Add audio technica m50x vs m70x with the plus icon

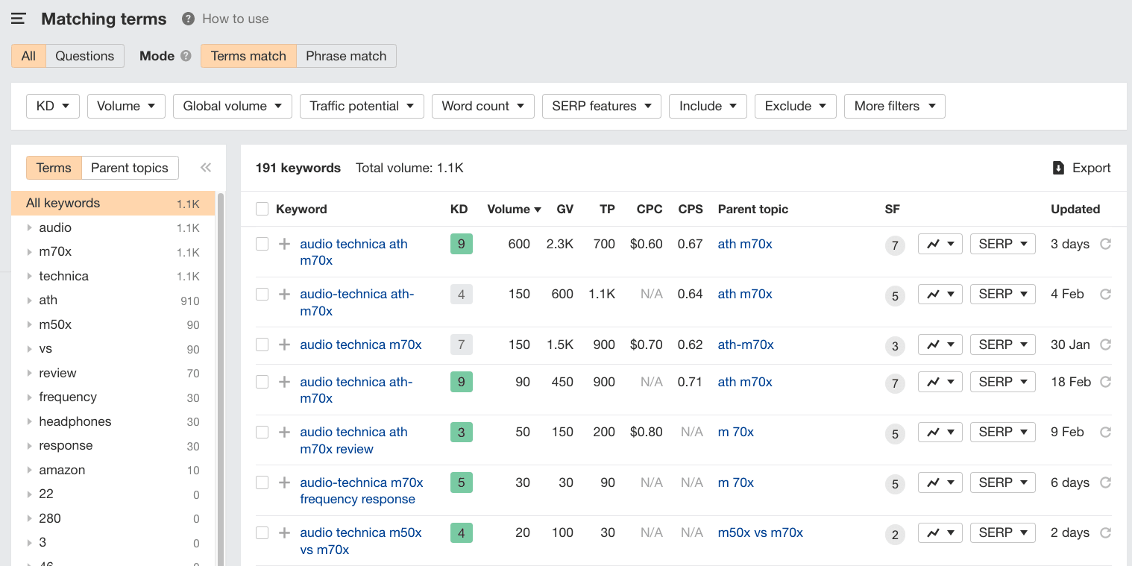point(284,532)
